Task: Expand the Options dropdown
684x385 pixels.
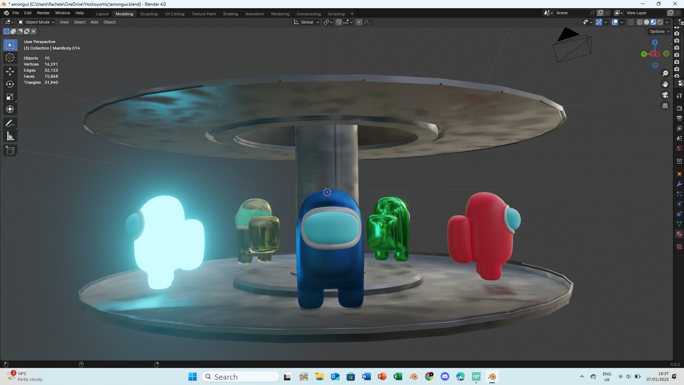Action: 659,31
